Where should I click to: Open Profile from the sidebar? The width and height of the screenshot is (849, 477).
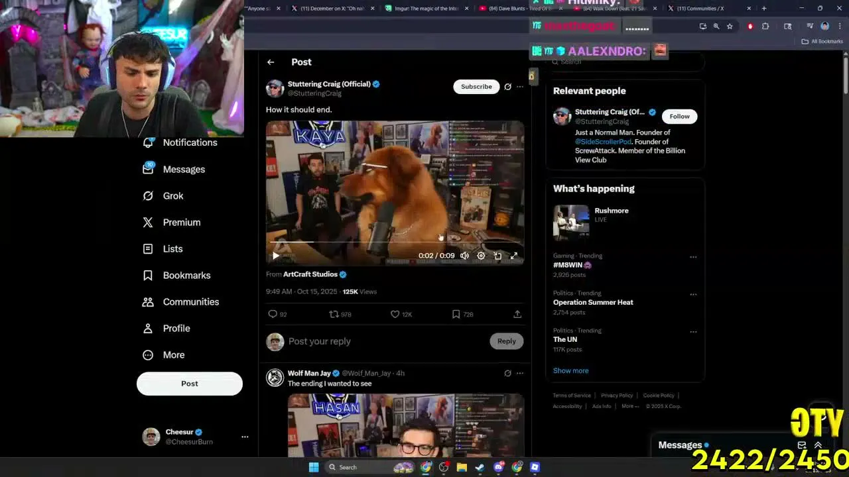coord(166,328)
